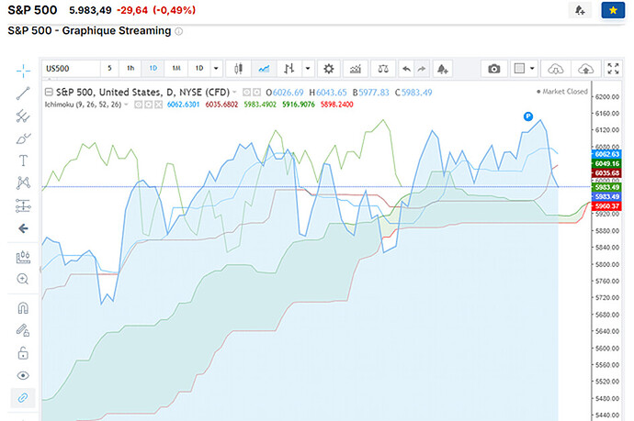Image resolution: width=634 pixels, height=421 pixels.
Task: Click the S&P 500 - Graphique Streaming heading
Action: [x=89, y=30]
